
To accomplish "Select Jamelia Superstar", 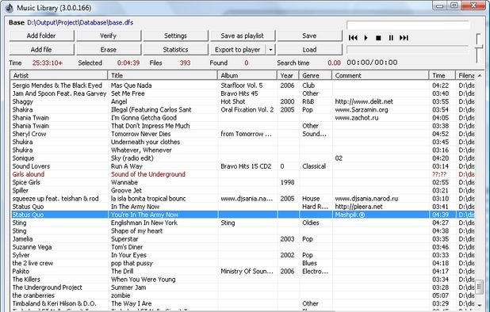I will click(x=243, y=239).
